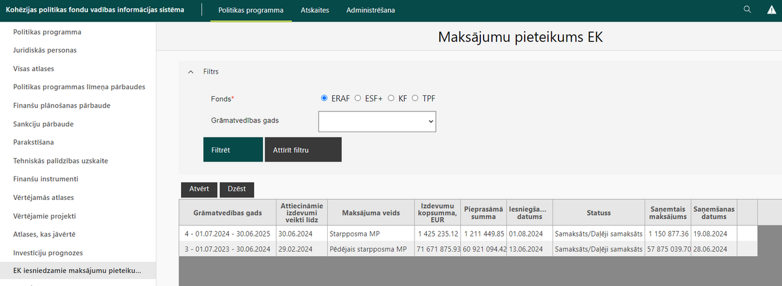Image resolution: width=782 pixels, height=286 pixels.
Task: Click the warning triangle alert icon
Action: [771, 9]
